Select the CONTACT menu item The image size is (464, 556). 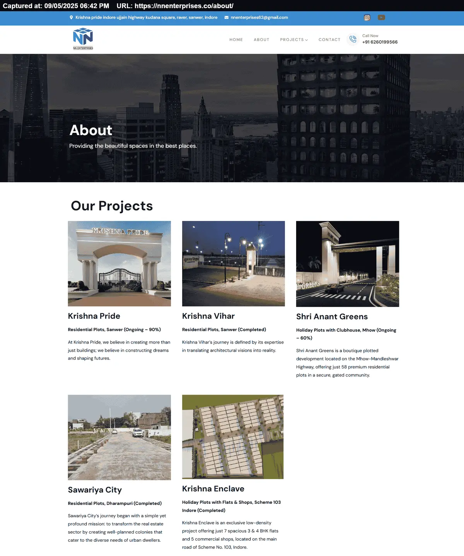[x=329, y=39]
